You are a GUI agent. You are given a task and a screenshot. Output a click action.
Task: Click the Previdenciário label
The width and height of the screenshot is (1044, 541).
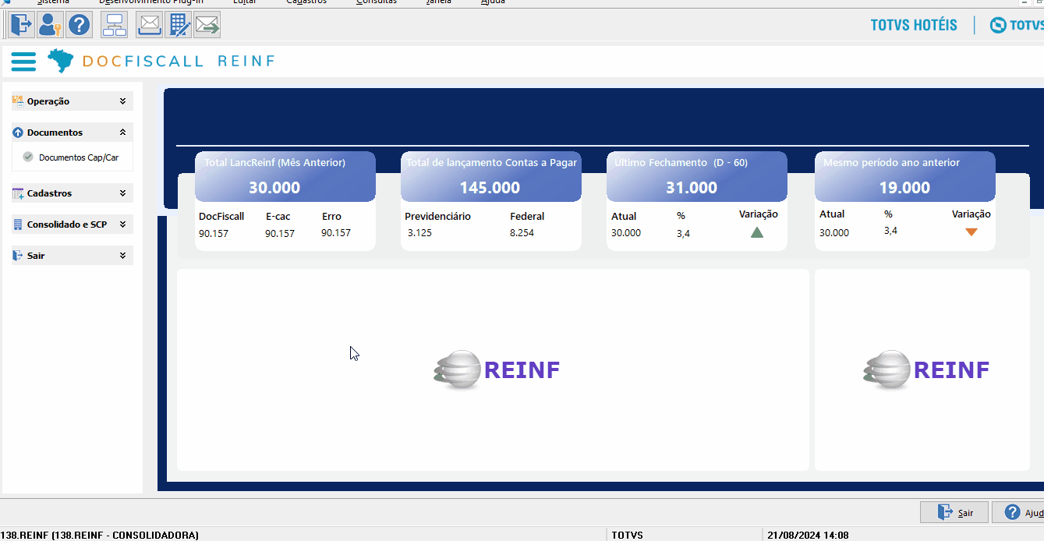pos(437,217)
